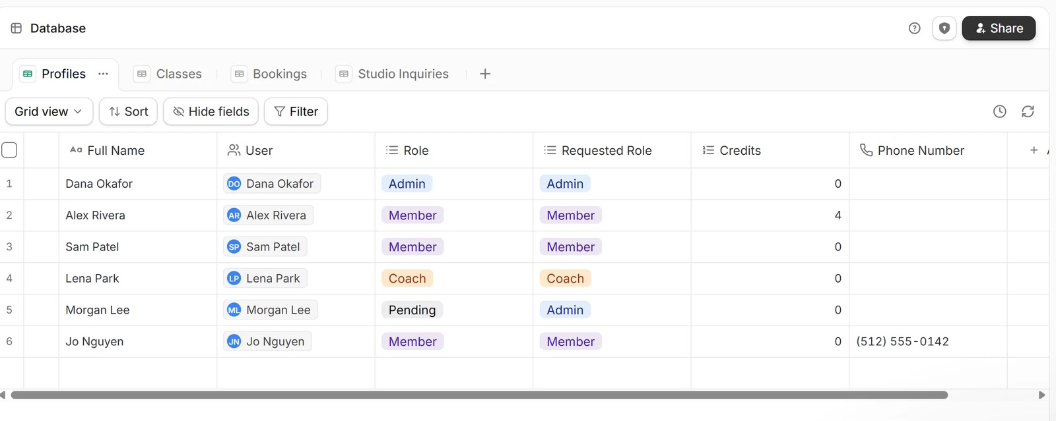Click row number 4

pyautogui.click(x=9, y=279)
